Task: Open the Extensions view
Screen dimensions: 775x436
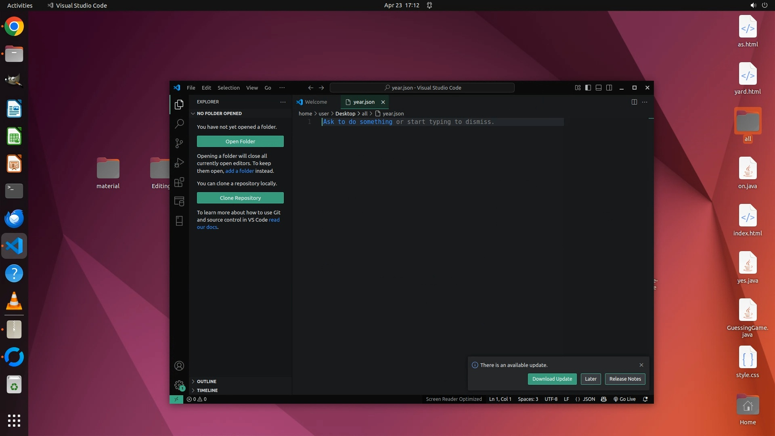Action: tap(179, 182)
